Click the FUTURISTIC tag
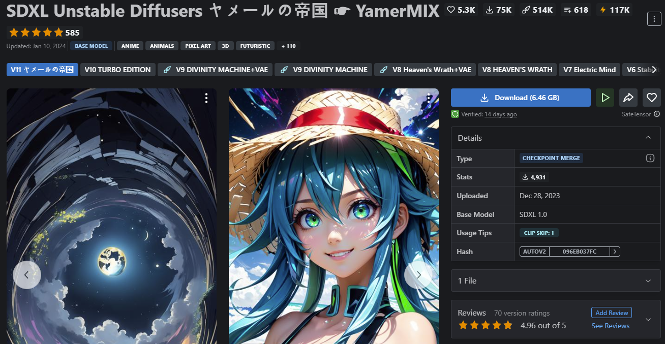This screenshot has height=344, width=665. [255, 46]
